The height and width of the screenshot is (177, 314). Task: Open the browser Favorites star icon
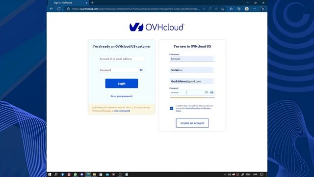click(x=231, y=9)
